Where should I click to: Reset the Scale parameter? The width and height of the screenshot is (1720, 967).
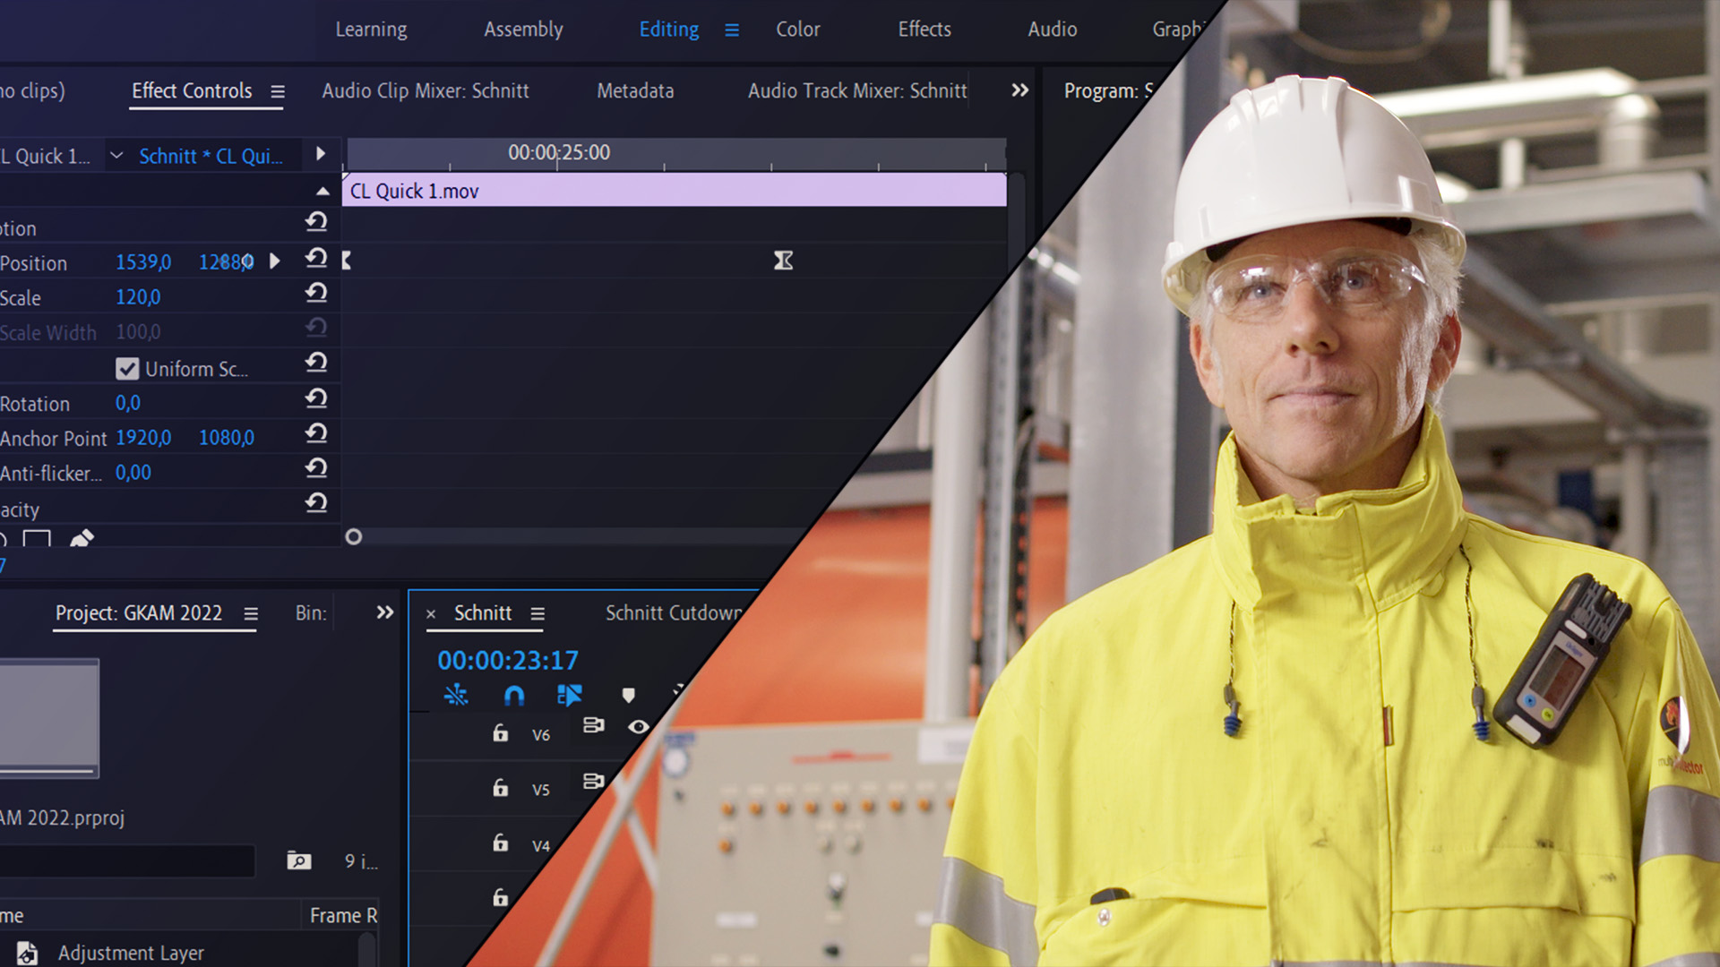315,293
